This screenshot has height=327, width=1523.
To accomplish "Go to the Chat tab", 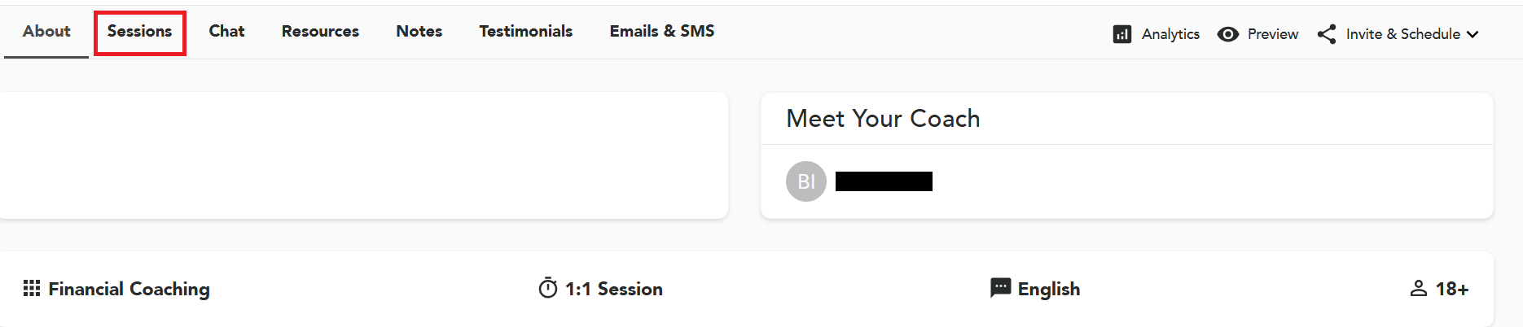I will 226,31.
